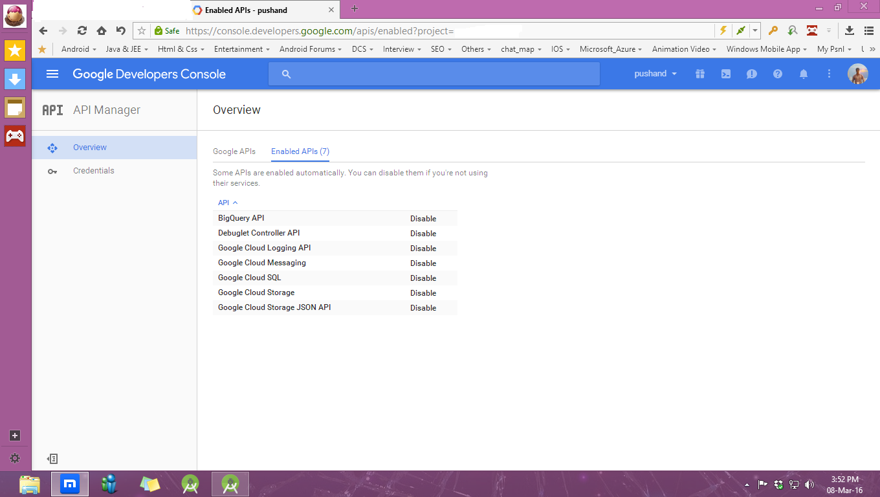Image resolution: width=880 pixels, height=497 pixels.
Task: Disable Google Cloud SQL
Action: point(423,278)
